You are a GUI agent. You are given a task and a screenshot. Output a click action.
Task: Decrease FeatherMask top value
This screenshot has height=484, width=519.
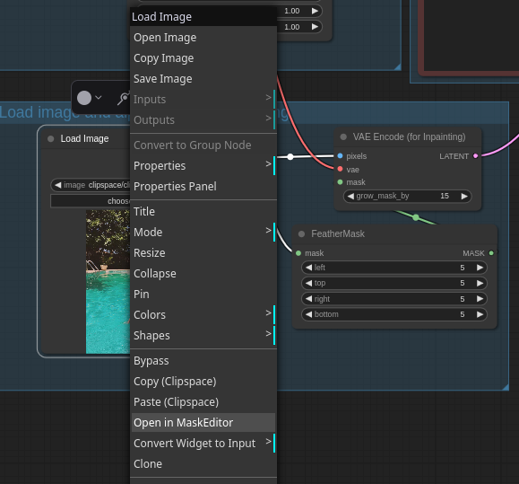tap(309, 283)
